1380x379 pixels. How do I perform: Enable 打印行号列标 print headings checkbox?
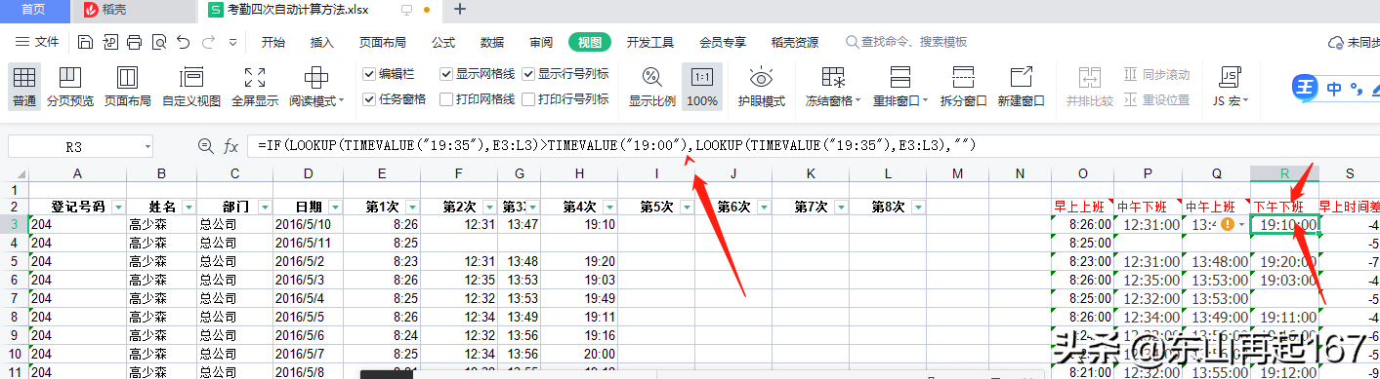[x=528, y=98]
